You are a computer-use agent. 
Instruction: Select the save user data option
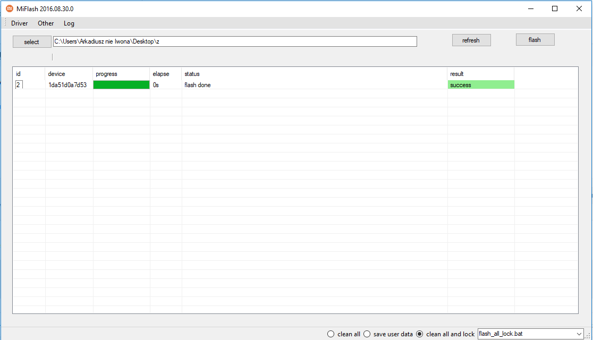pyautogui.click(x=367, y=334)
